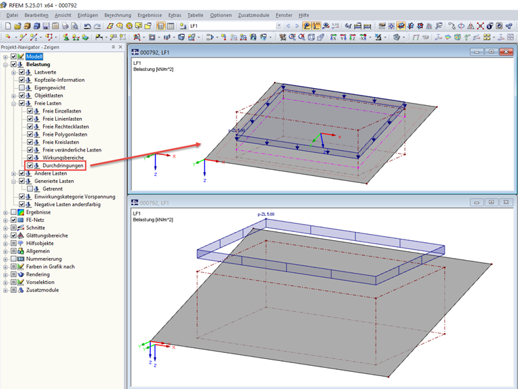Select Freie Polygonlasten tree item
The image size is (518, 389).
tap(65, 134)
